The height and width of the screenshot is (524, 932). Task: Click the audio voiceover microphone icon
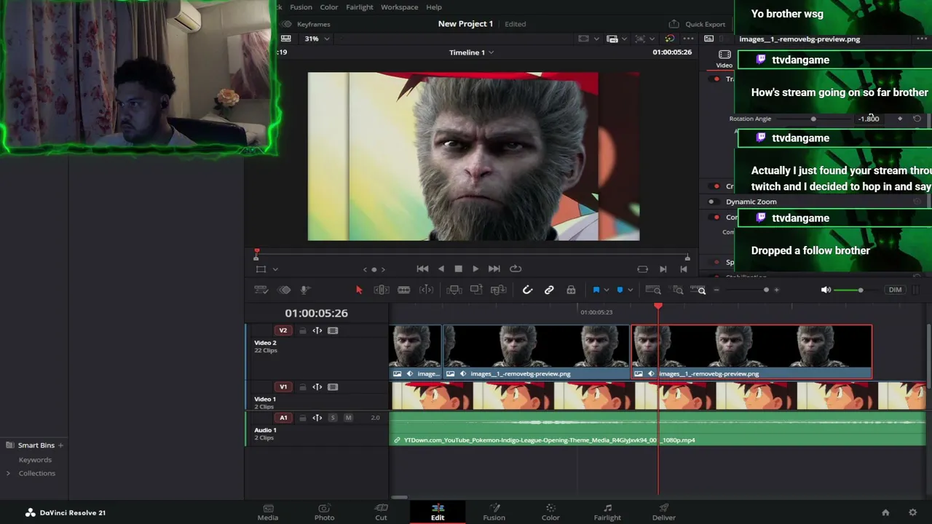click(x=306, y=290)
